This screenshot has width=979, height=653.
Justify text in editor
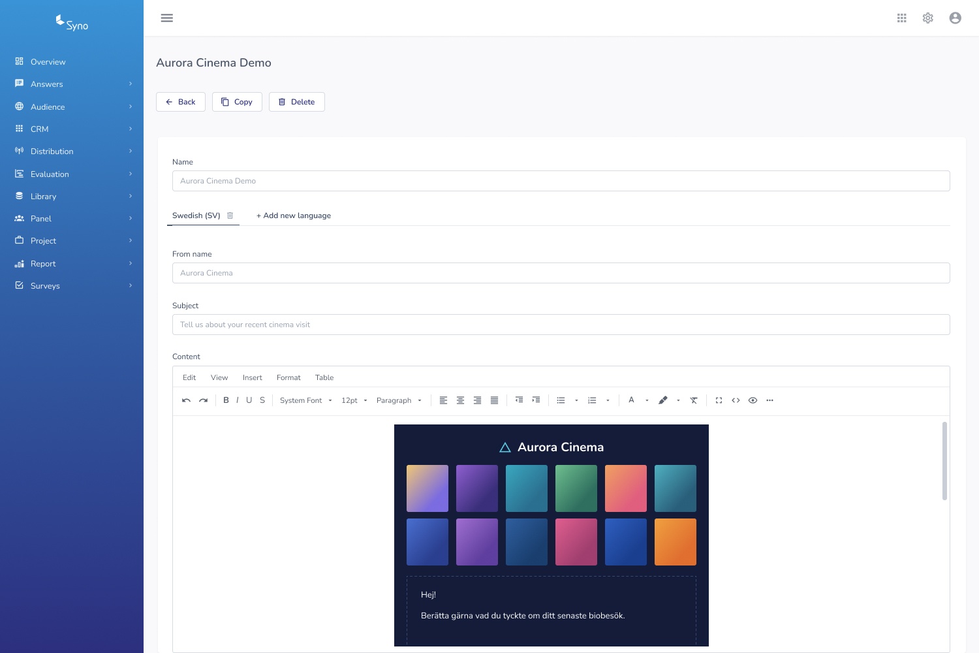coord(494,400)
